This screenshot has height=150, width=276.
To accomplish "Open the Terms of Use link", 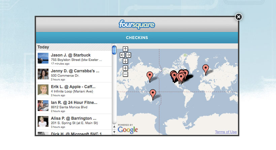I will 226,132.
